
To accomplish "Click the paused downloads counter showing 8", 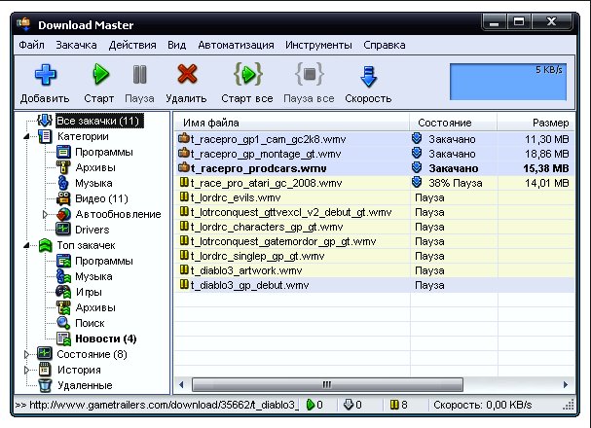I will [x=399, y=405].
